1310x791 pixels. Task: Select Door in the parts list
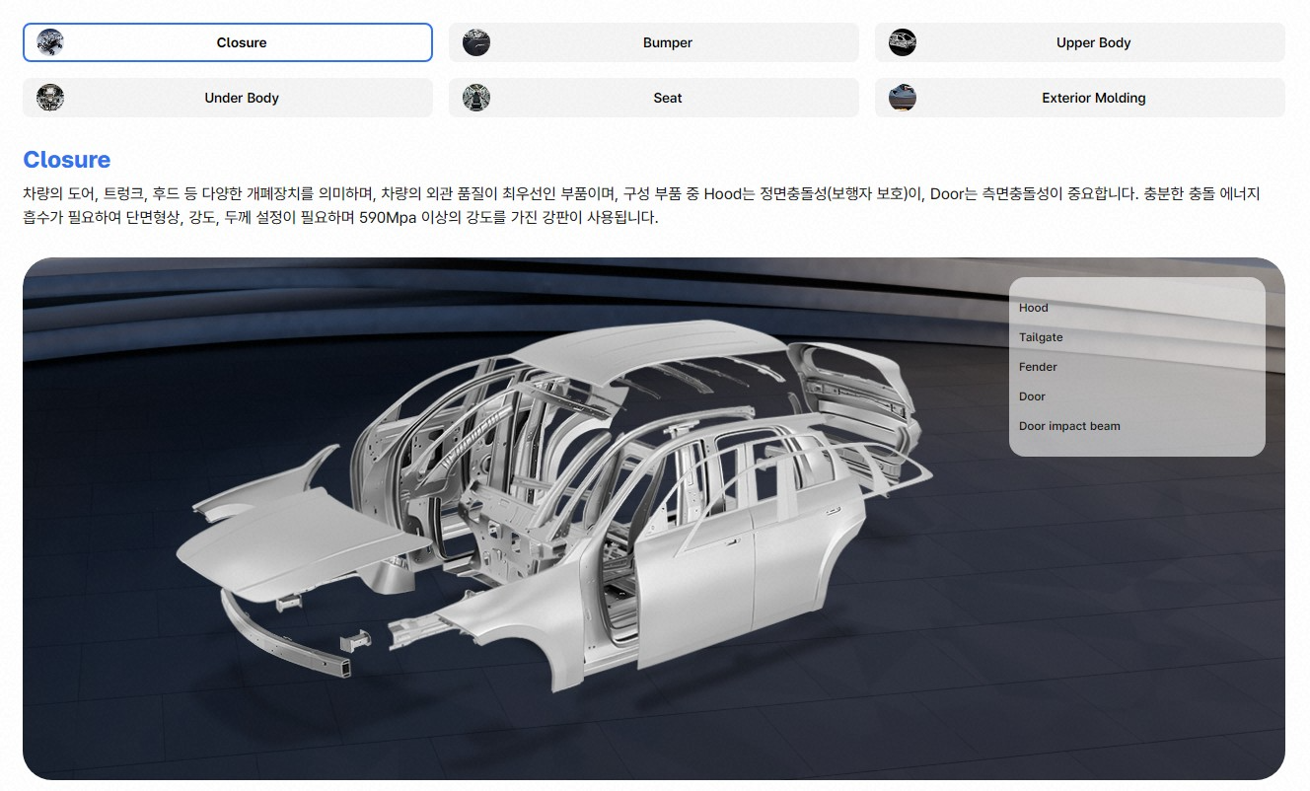1032,395
